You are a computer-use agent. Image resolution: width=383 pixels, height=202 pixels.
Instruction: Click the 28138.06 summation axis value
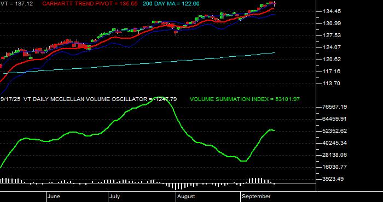(x=335, y=155)
